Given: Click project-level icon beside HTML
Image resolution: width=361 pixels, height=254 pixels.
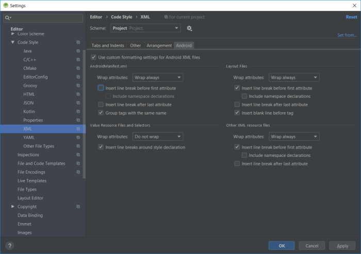Looking at the screenshot, I should point(78,94).
